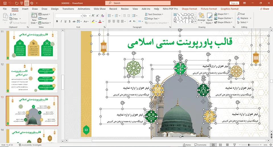Viewport: 273px width, 147px height.
Task: Open the Animations tab
Action: [84, 9]
